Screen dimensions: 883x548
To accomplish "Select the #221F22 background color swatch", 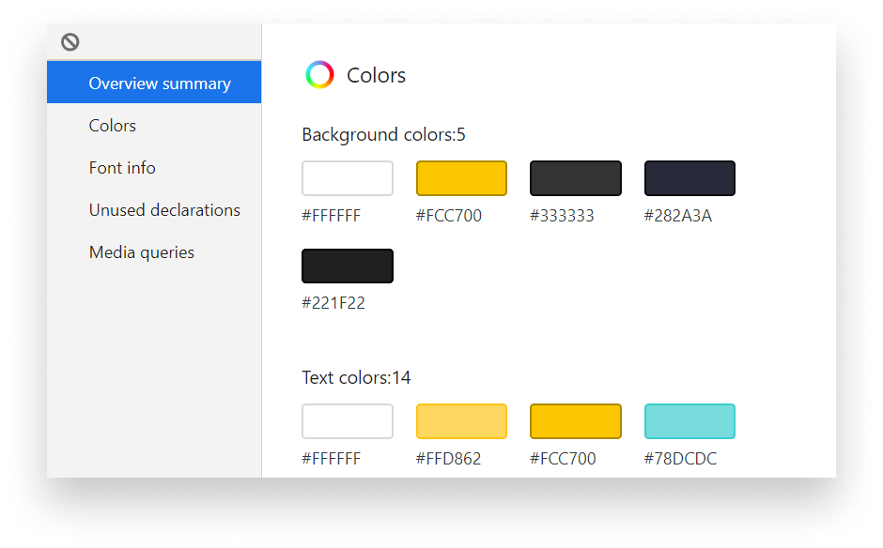I will coord(347,266).
